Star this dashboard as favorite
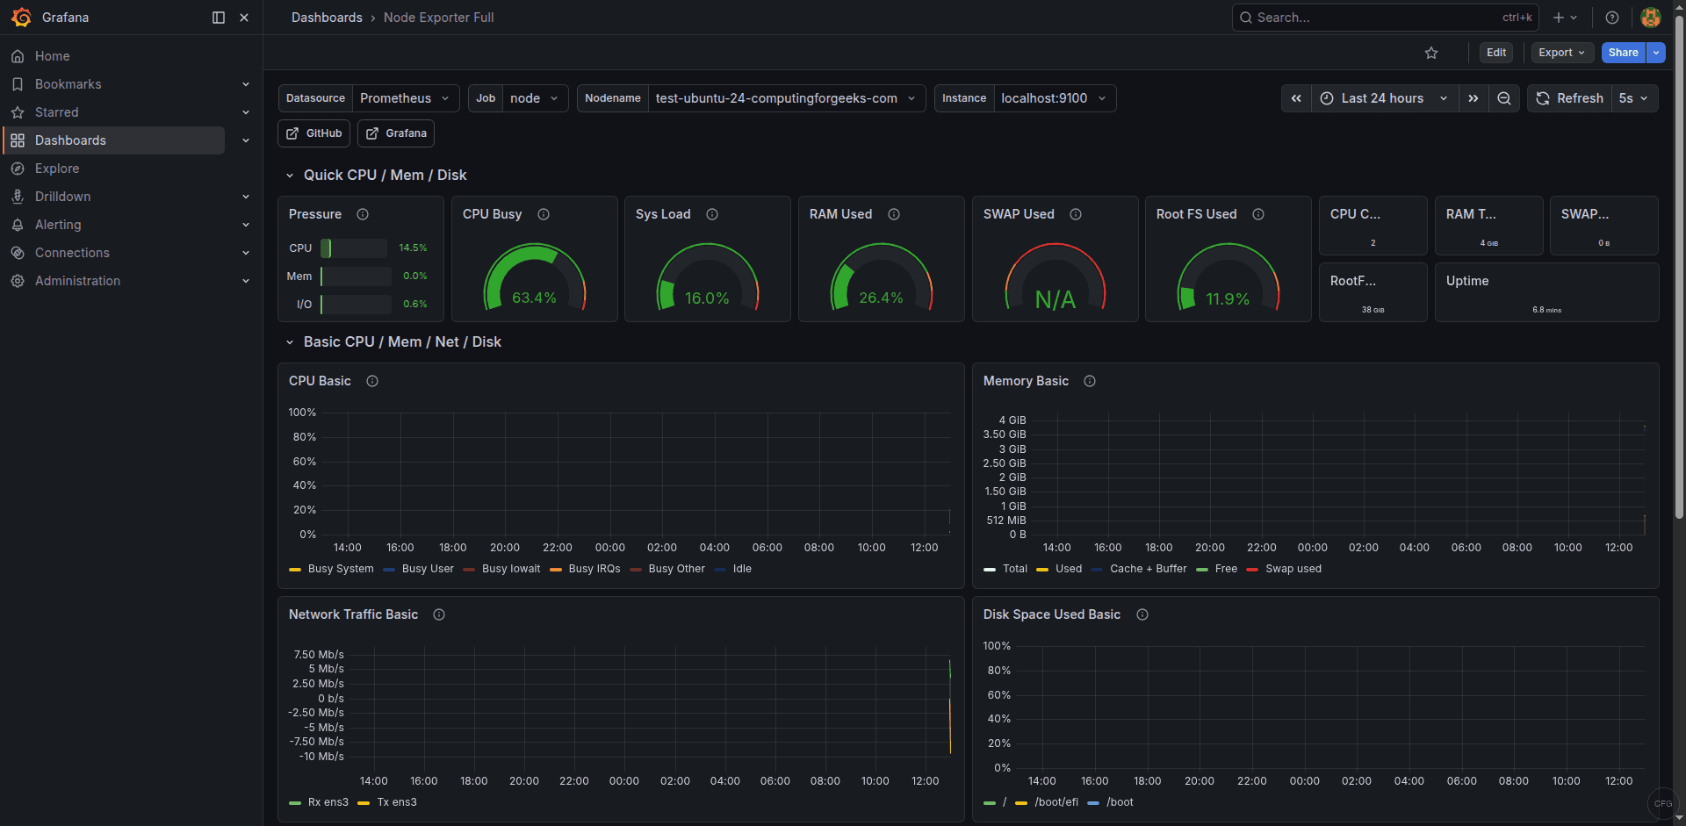 coord(1431,53)
